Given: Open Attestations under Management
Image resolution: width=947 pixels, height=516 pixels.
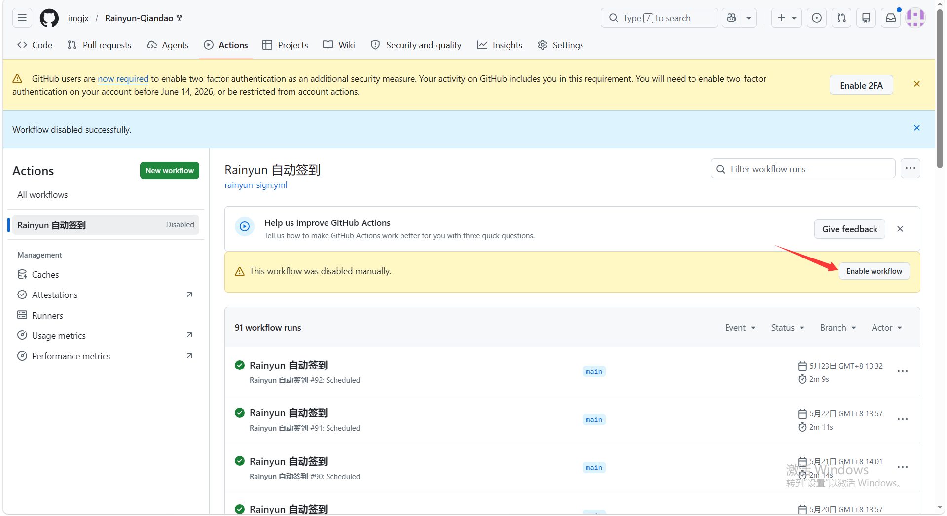Looking at the screenshot, I should 106,295.
